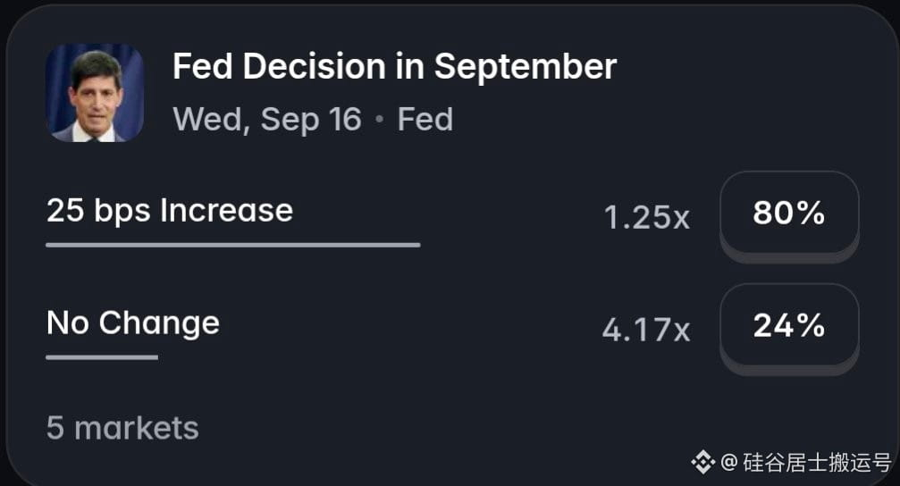Open the Fed chair portrait thumbnail
The width and height of the screenshot is (900, 486).
(95, 93)
